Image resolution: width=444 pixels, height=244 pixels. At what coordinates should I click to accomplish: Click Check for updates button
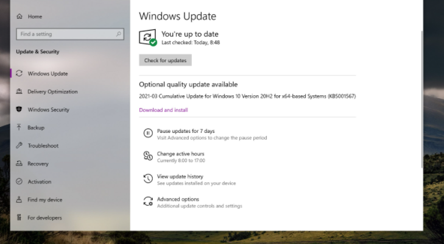click(x=166, y=60)
